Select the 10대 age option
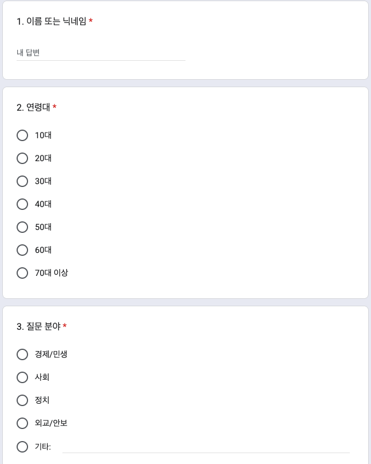371x464 pixels. tap(22, 135)
